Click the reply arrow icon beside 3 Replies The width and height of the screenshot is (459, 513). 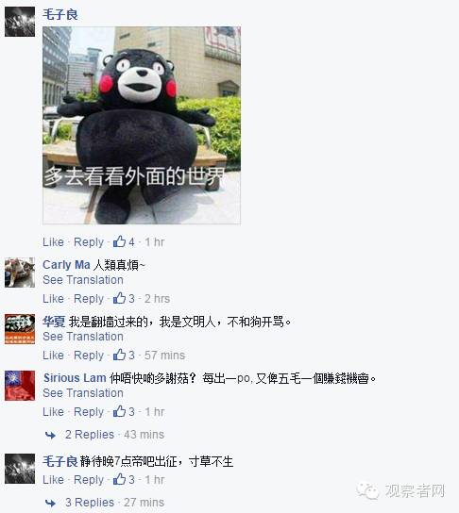click(x=50, y=503)
